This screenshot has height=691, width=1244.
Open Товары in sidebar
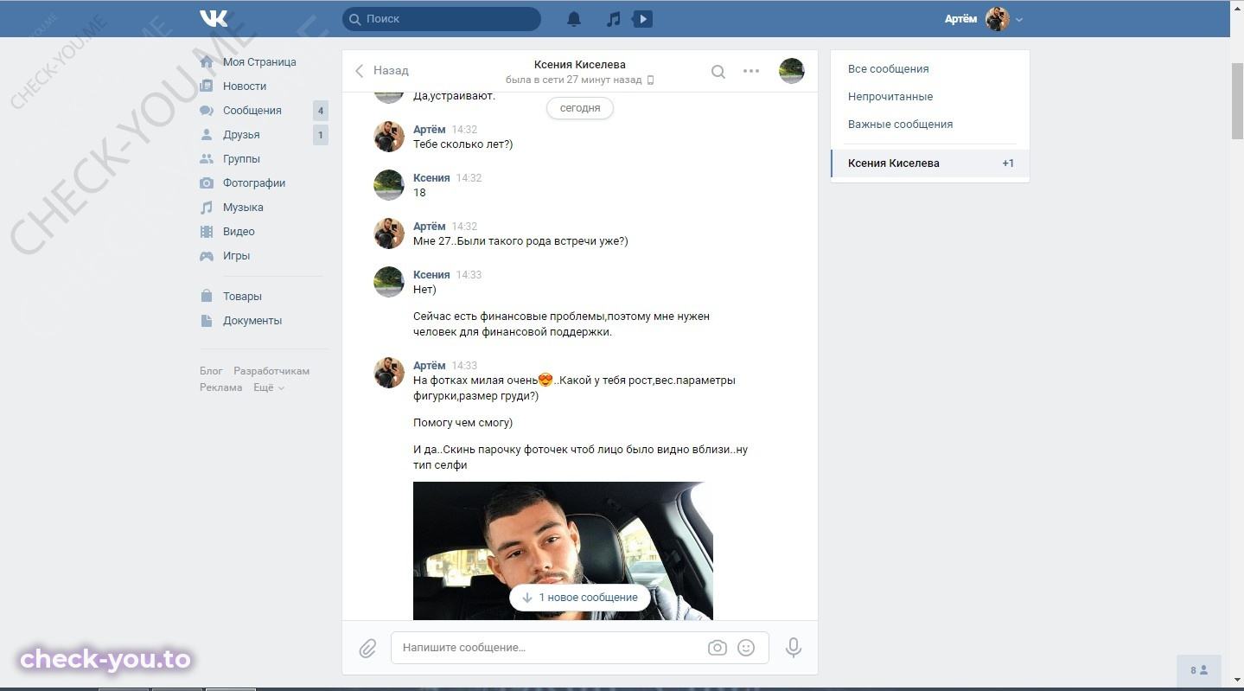point(242,297)
